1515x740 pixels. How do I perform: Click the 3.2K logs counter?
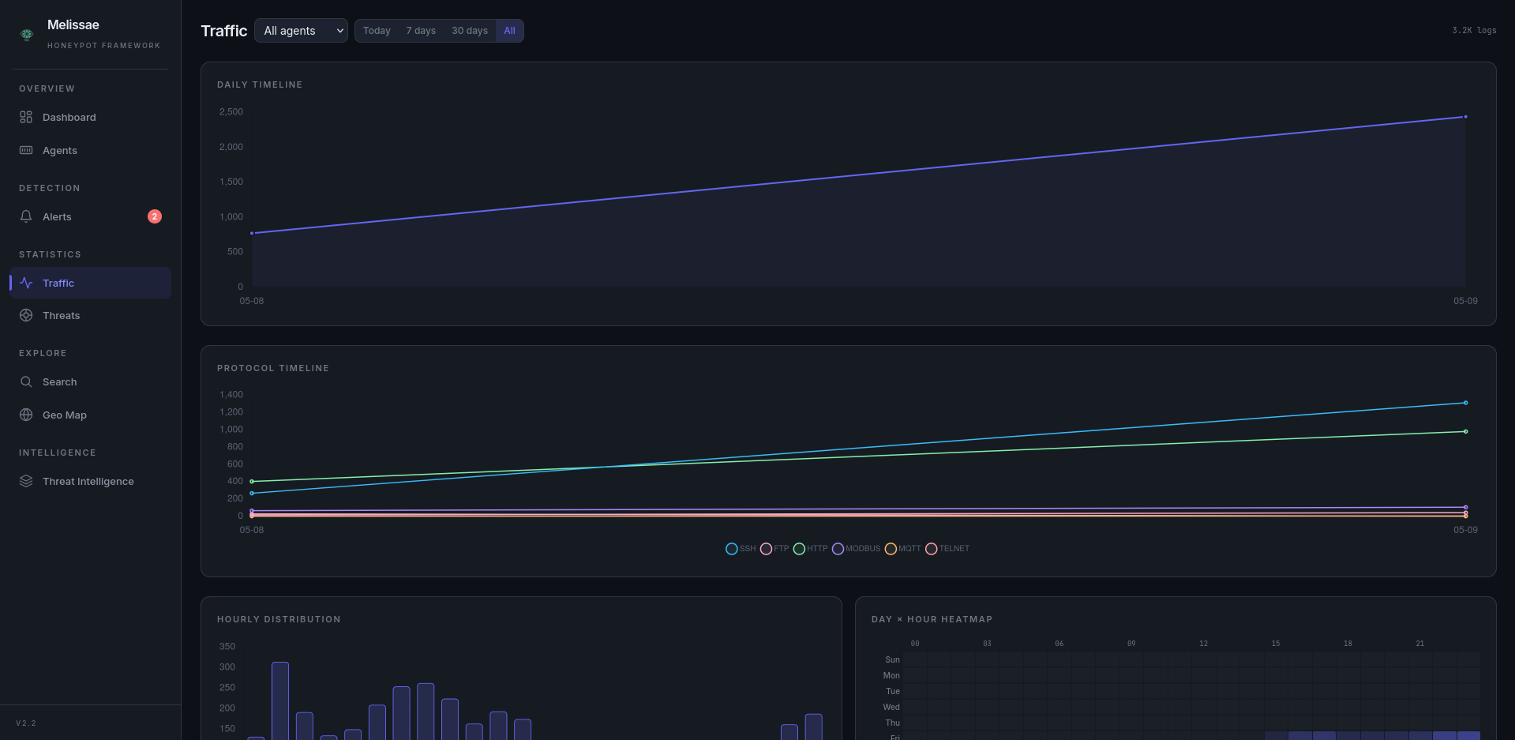[1474, 31]
